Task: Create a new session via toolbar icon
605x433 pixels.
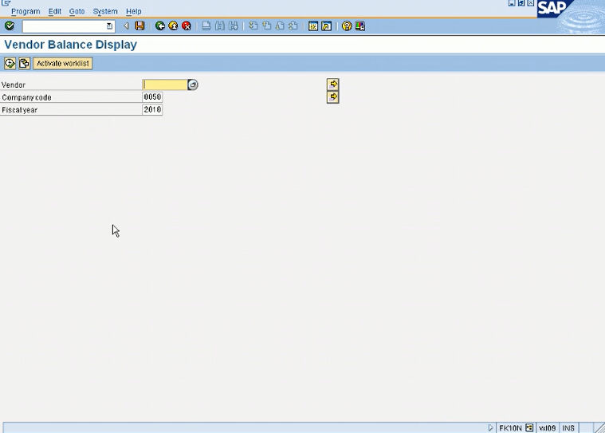Action: coord(313,26)
